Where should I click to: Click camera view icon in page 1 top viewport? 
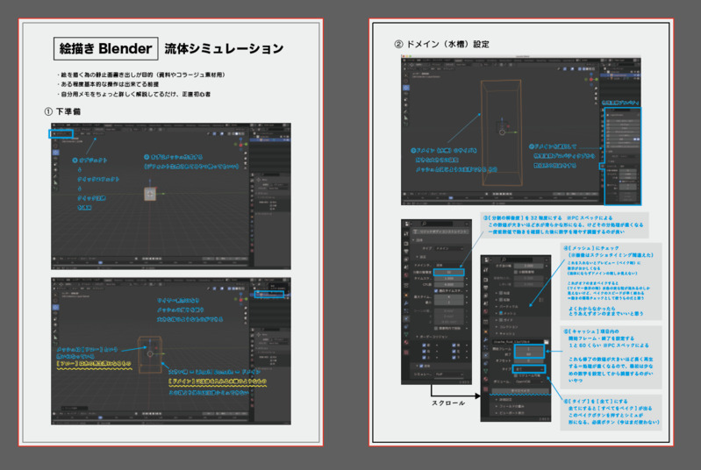click(x=246, y=163)
